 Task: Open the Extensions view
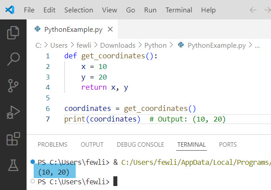(13, 139)
